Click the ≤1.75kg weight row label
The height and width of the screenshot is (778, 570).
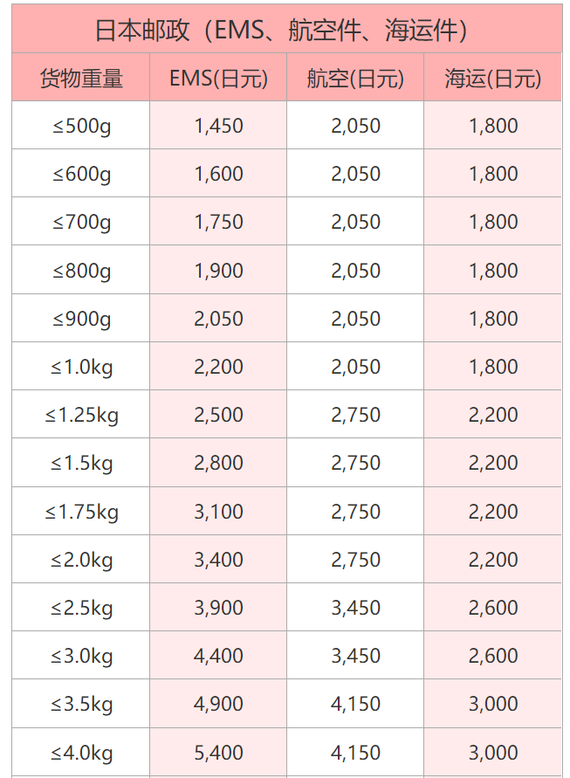coord(81,512)
